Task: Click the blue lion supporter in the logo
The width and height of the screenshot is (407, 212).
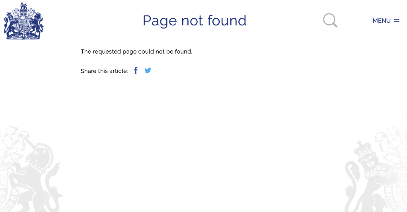Action: (x=11, y=25)
